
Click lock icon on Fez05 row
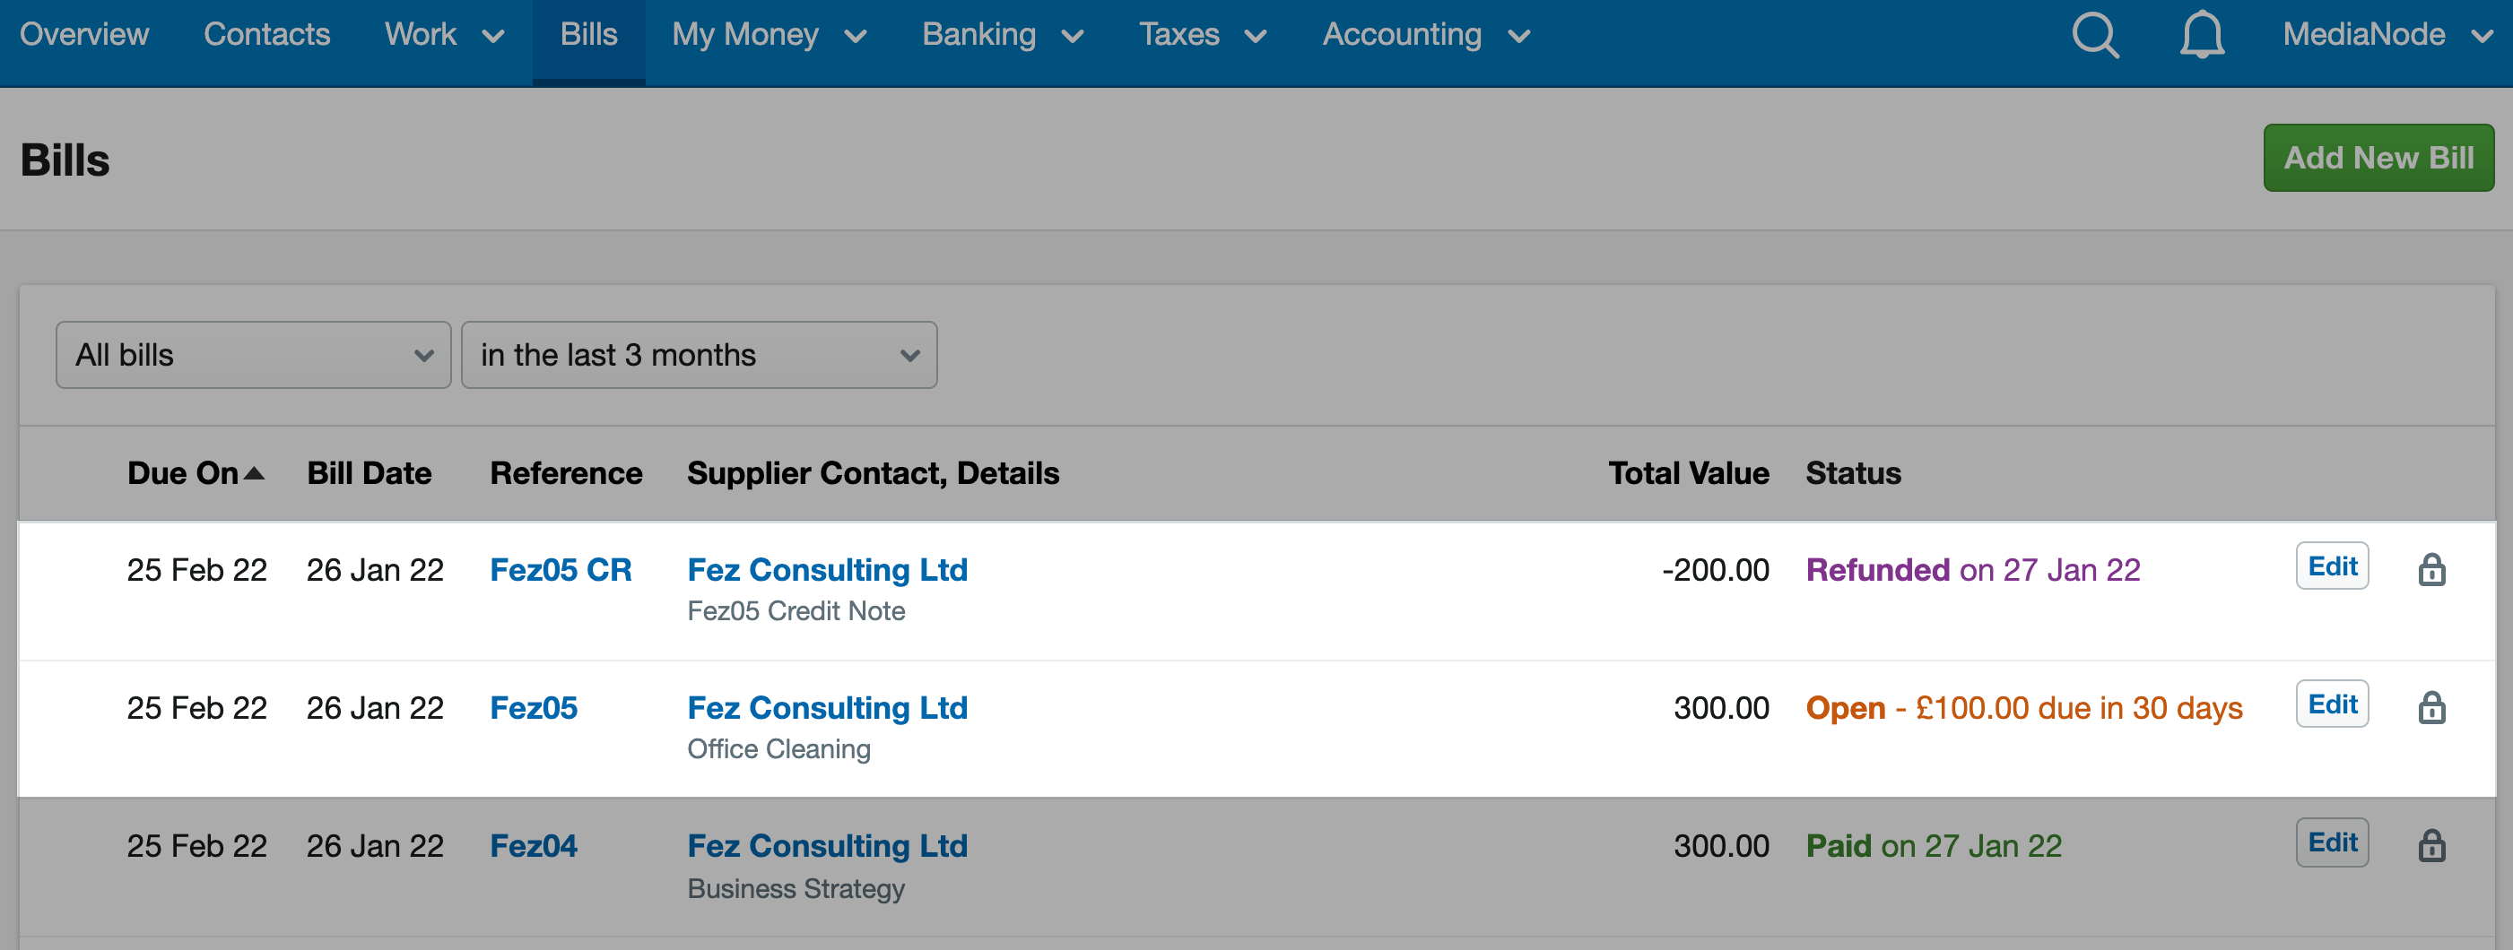pos(2431,707)
